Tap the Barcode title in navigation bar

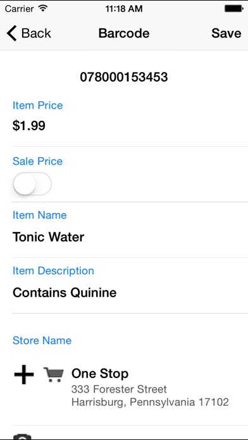click(124, 33)
